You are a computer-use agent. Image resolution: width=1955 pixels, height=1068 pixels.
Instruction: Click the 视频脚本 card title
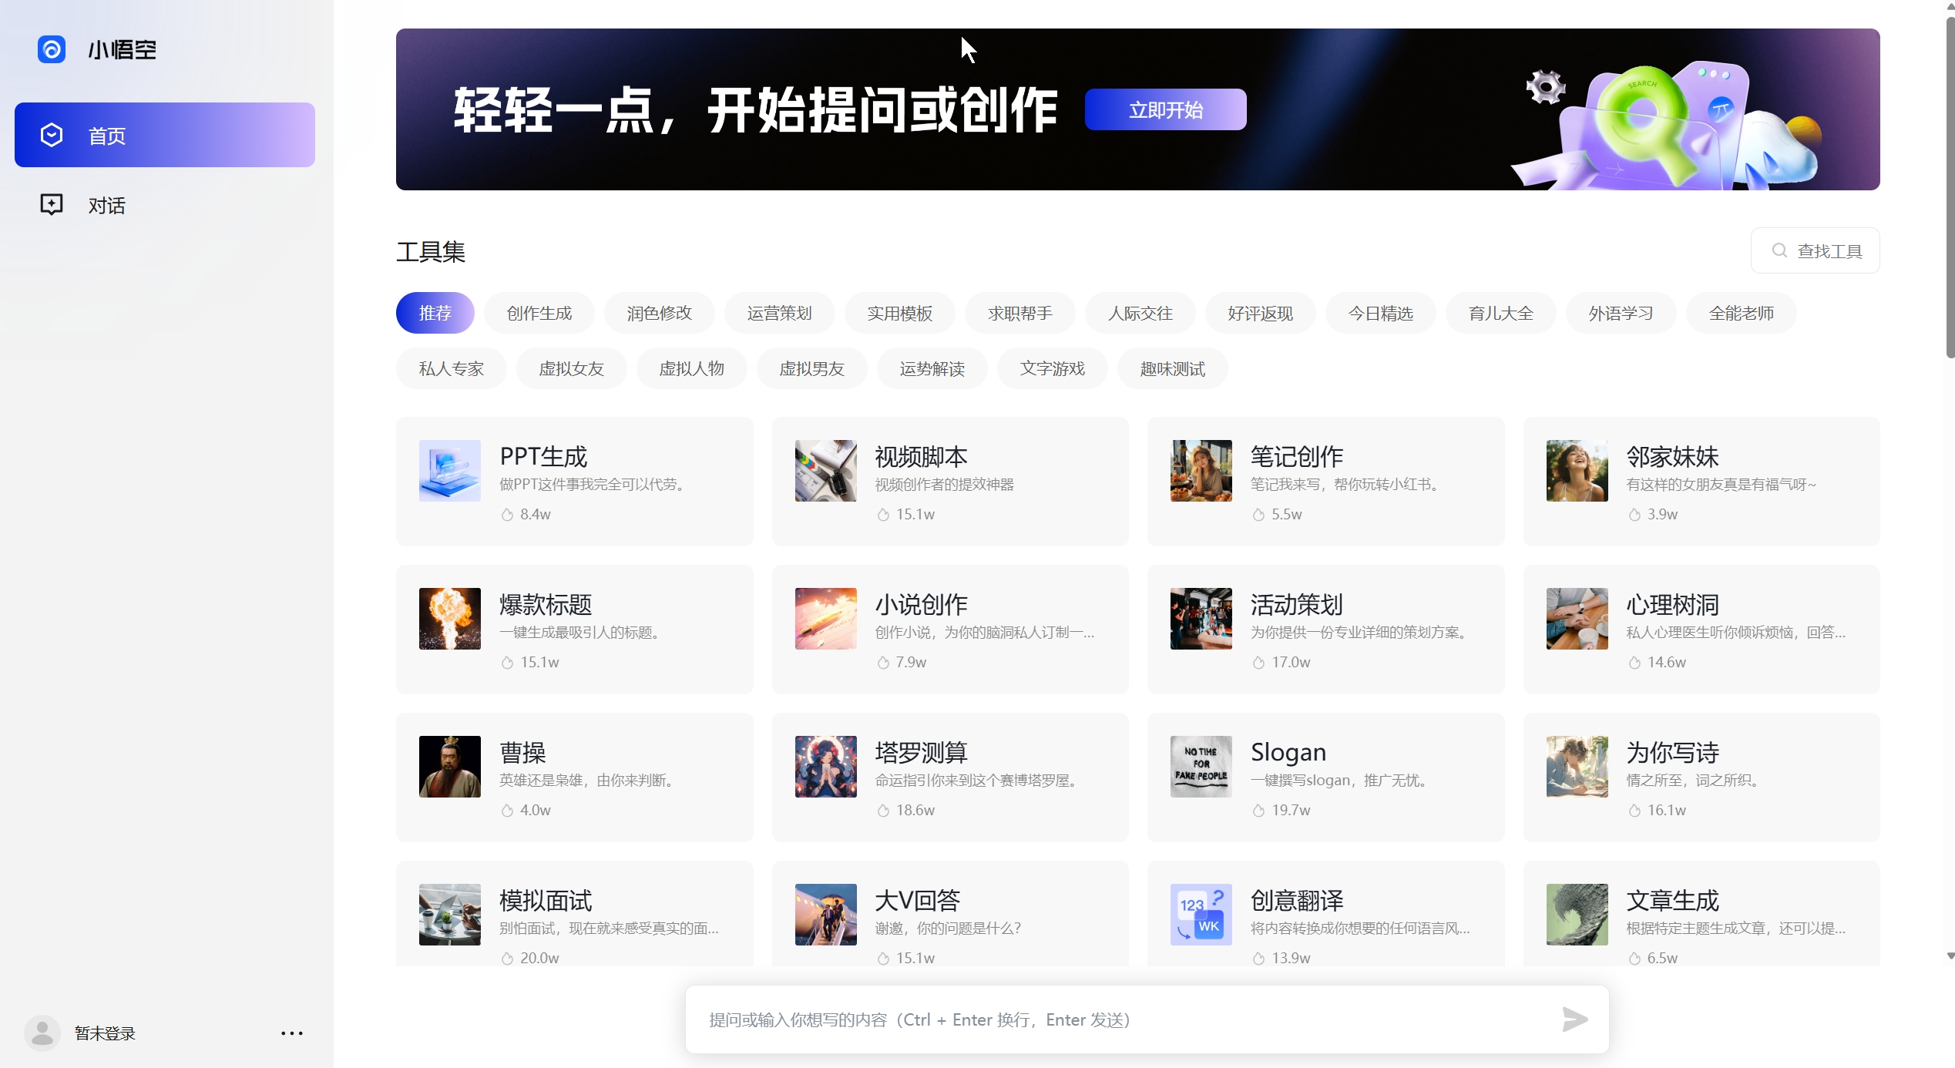click(922, 457)
